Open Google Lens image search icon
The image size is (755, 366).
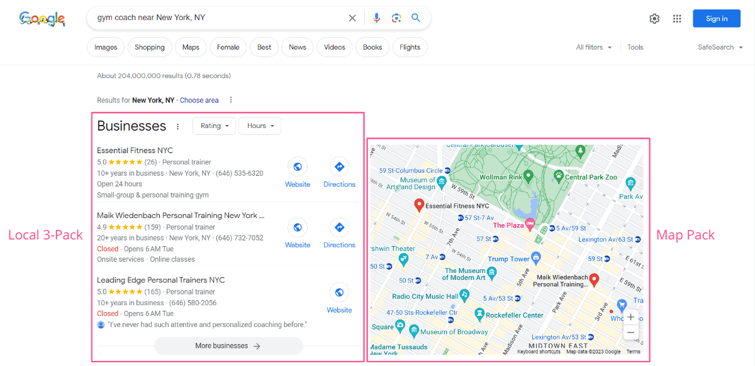pos(396,18)
